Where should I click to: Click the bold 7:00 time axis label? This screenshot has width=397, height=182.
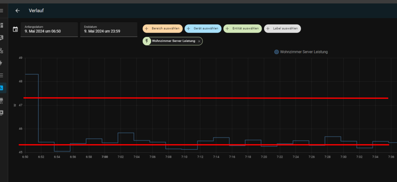104,157
